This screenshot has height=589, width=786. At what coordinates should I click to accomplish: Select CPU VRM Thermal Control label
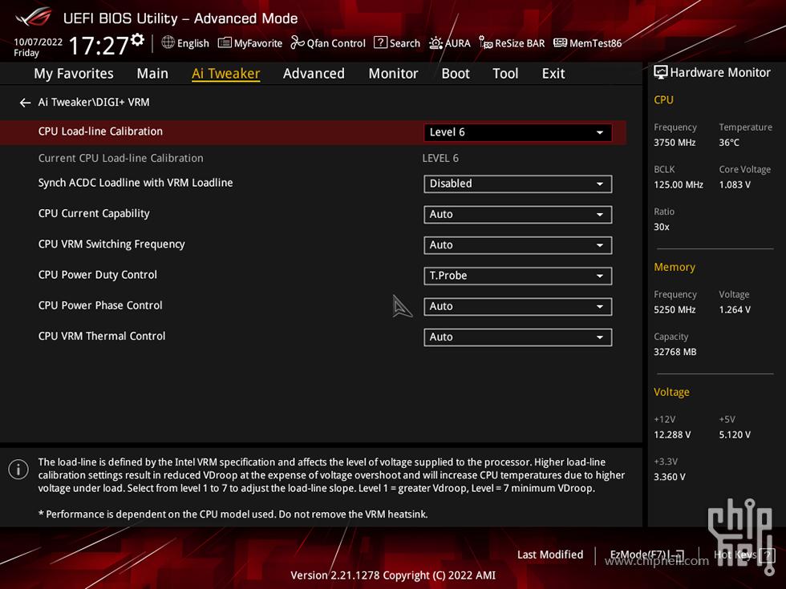102,336
